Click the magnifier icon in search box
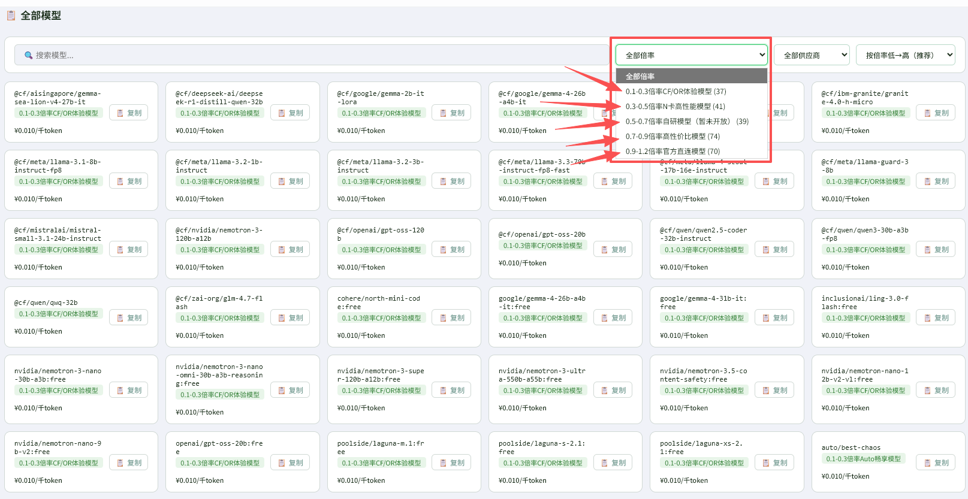Screen dimensions: 968x499 coord(28,55)
